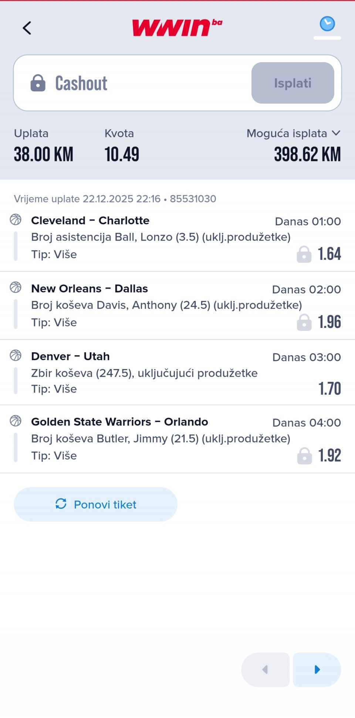Tap basketball icon beside Denver - Utah
355x718 pixels.
coord(16,355)
